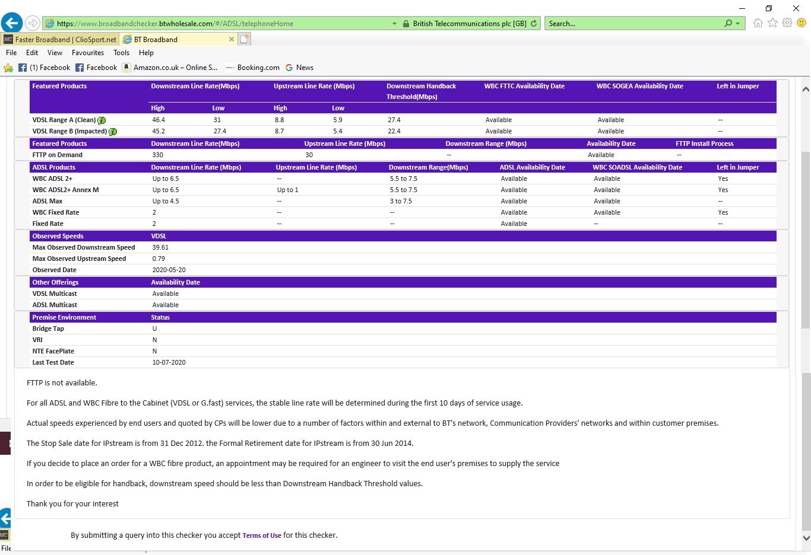Viewport: 811px width, 555px height.
Task: Open the Terms of Use link
Action: coord(262,535)
